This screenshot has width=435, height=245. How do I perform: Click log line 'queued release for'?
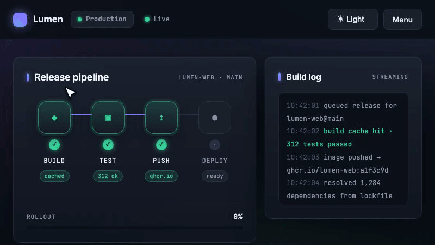[360, 106]
